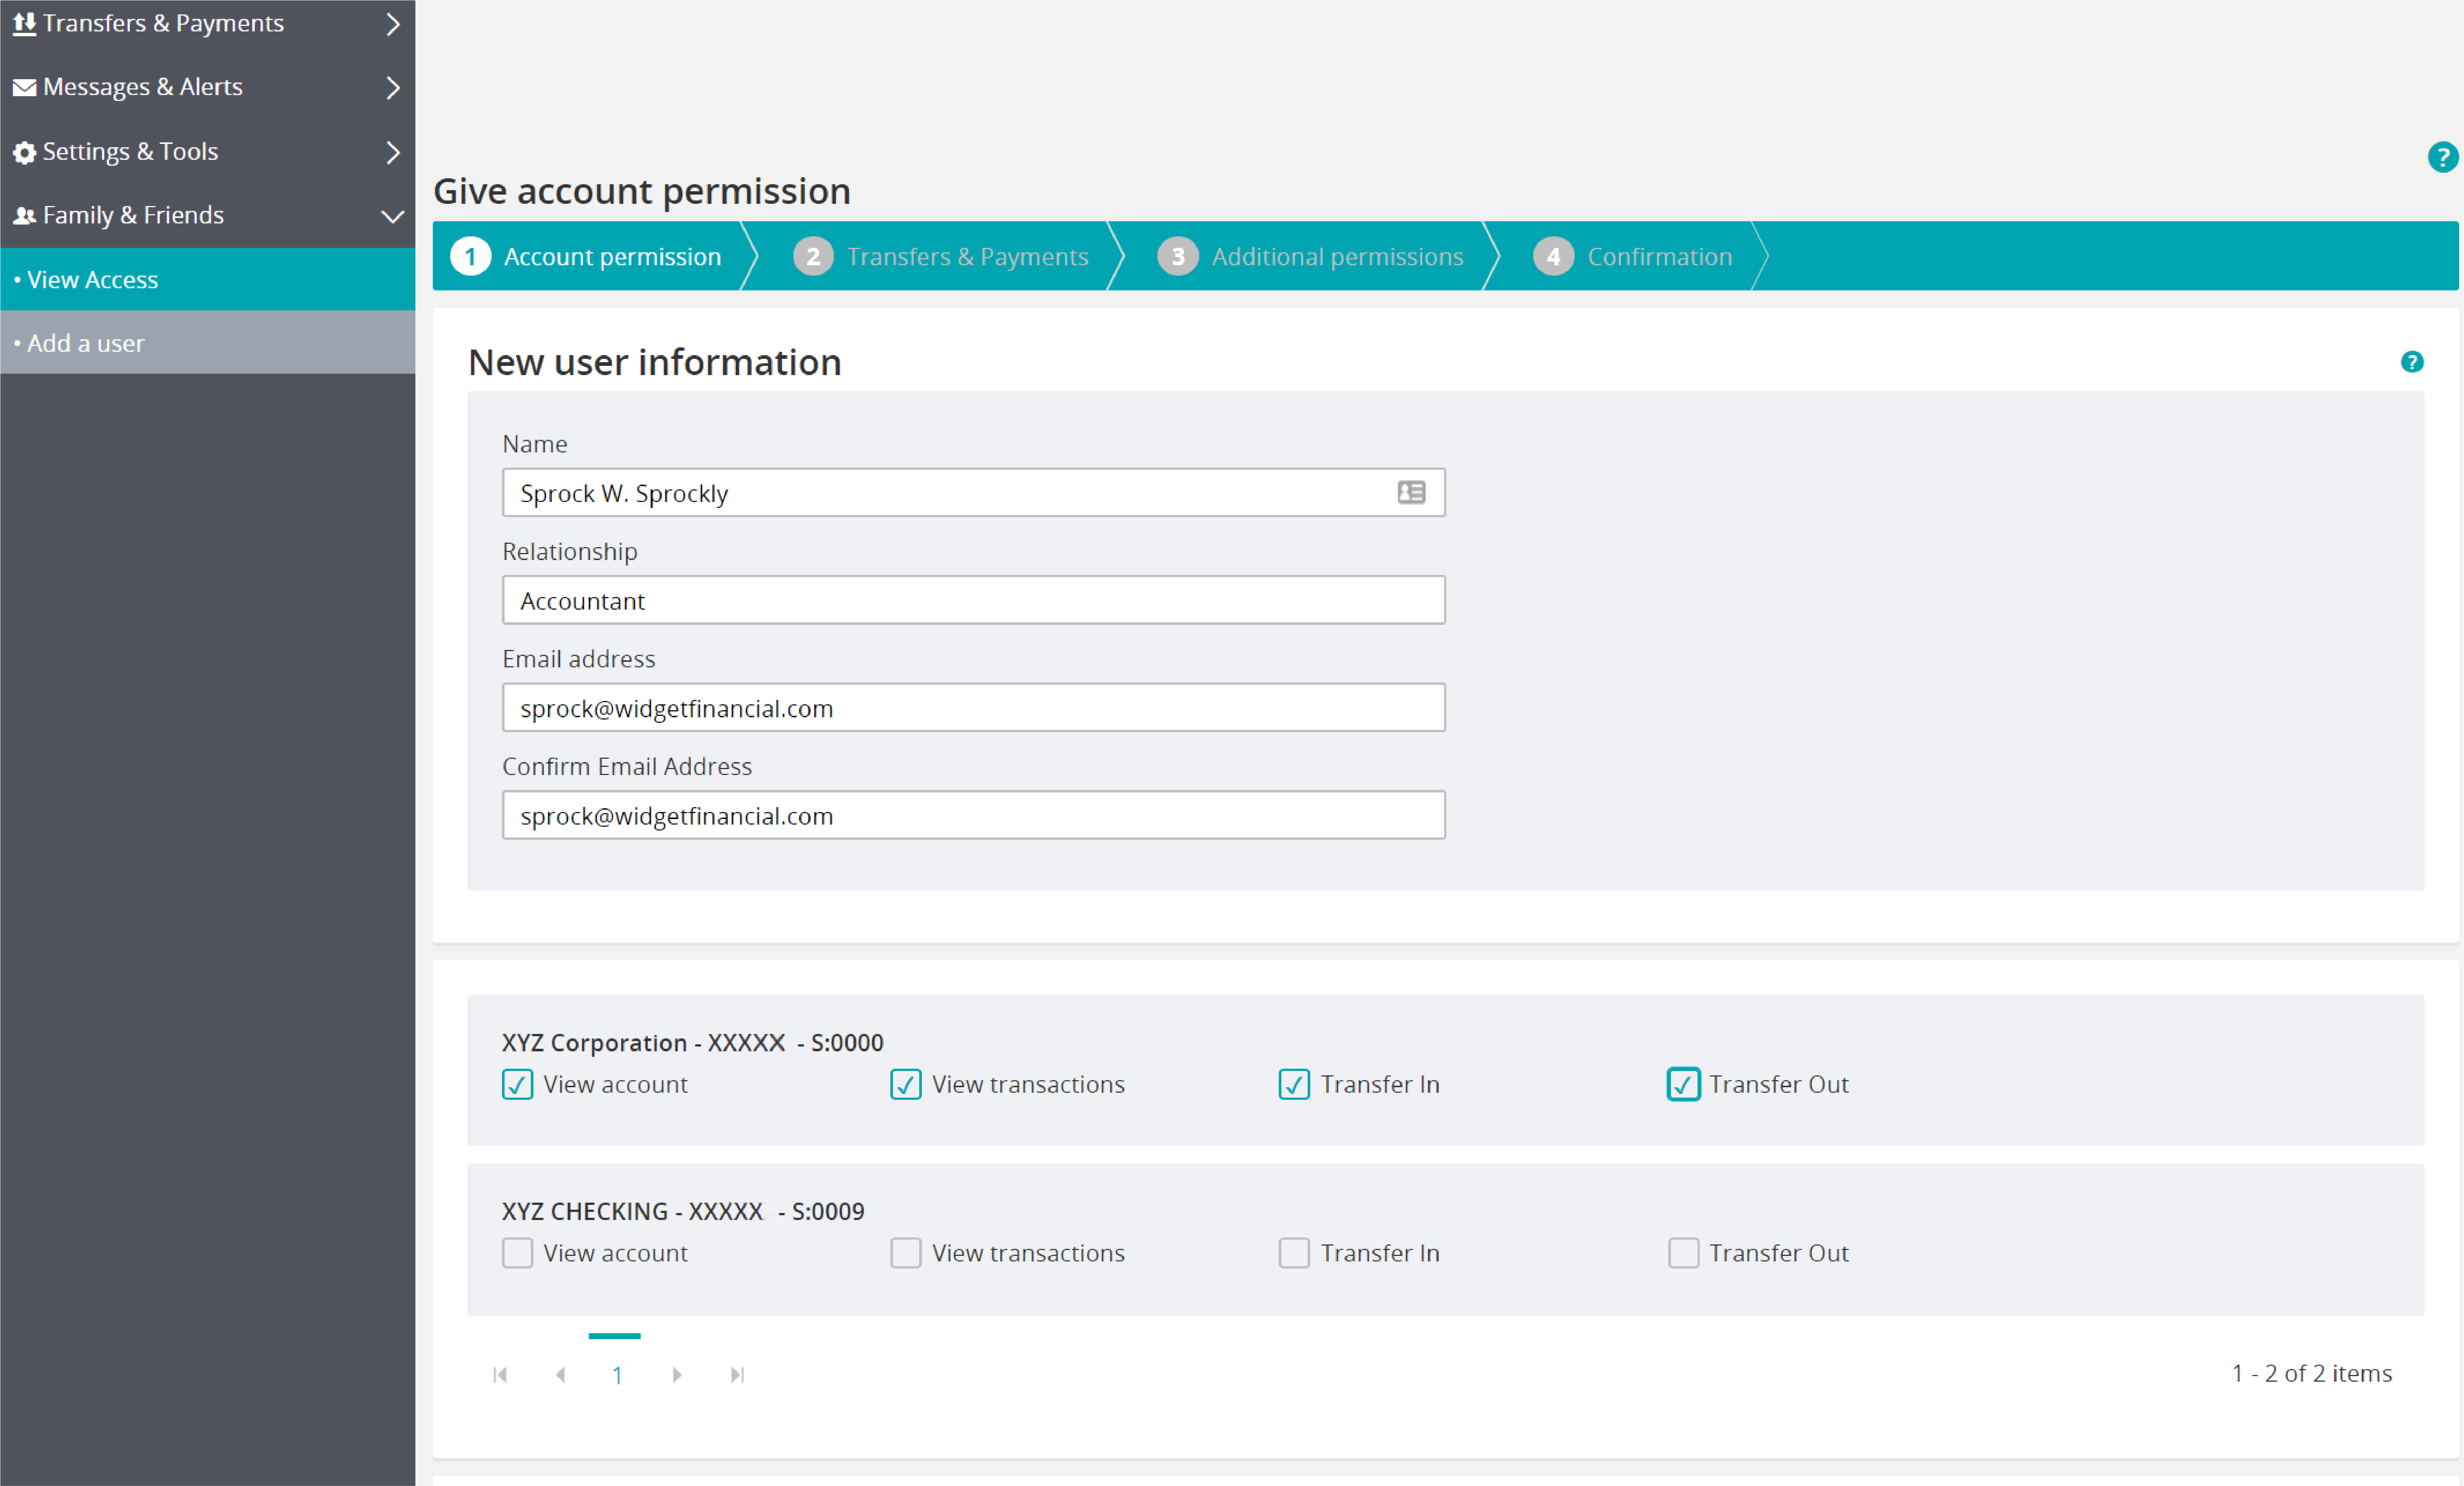Uncheck Transfer Out for XYZ Corporation
Viewport: 2464px width, 1486px height.
1683,1084
